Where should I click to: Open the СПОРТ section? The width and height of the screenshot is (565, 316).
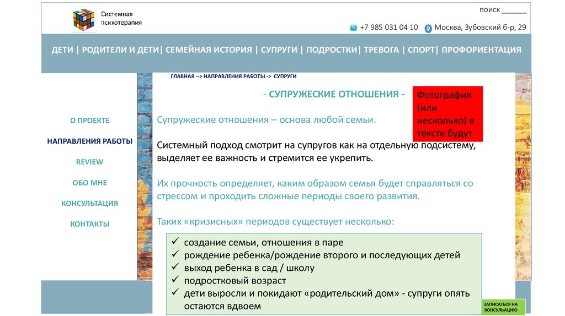coord(421,50)
